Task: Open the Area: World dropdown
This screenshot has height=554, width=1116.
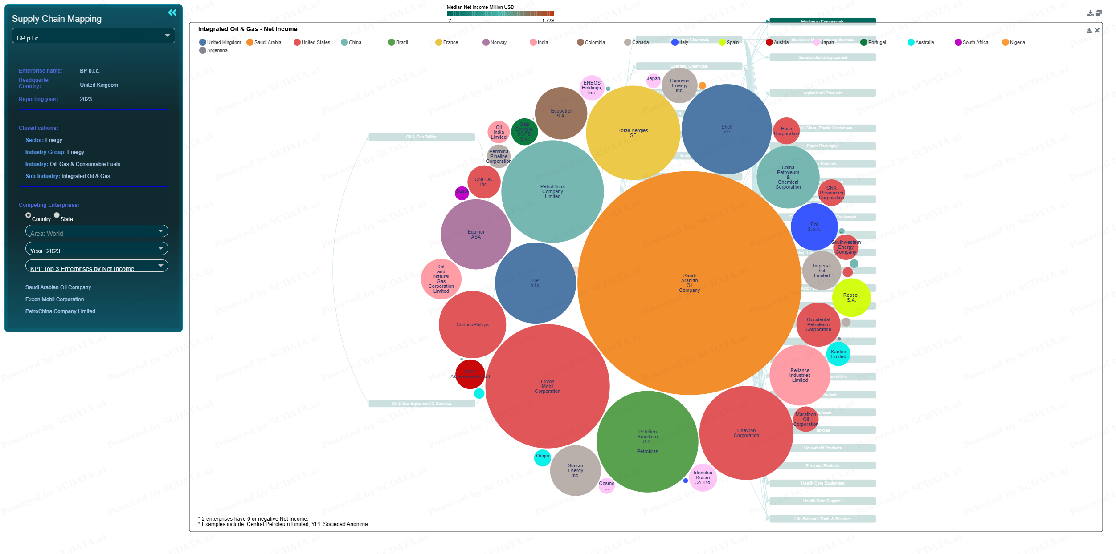Action: pos(97,231)
